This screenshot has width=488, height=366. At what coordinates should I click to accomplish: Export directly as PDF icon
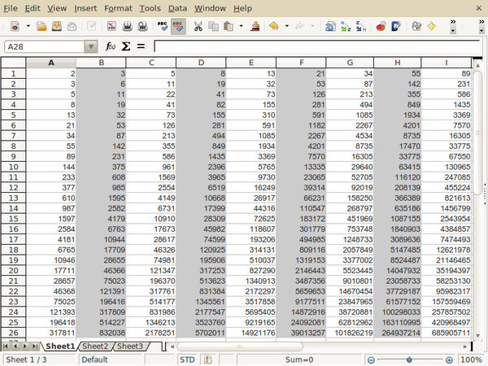click(111, 27)
